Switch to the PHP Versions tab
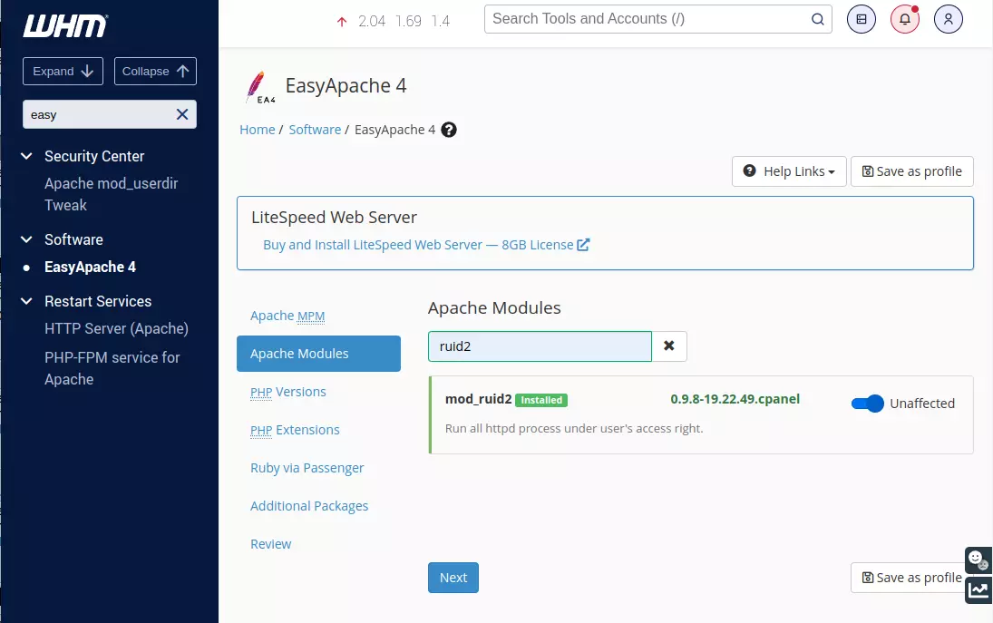Viewport: 993px width, 623px height. click(x=287, y=391)
